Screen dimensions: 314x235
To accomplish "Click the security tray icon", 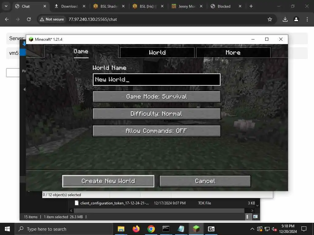I will [260, 229].
